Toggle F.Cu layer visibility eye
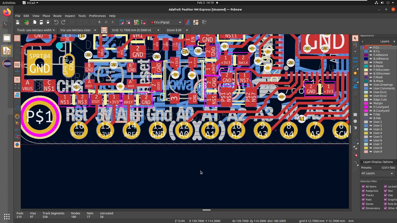 pos(370,47)
